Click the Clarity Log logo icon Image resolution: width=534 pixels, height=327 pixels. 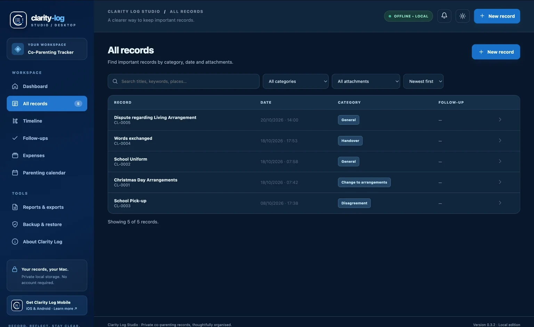point(18,20)
